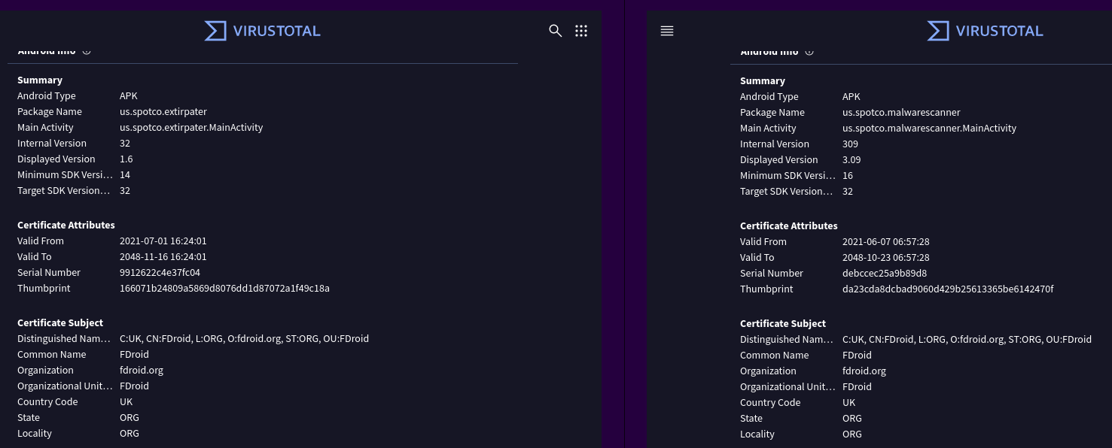Image resolution: width=1112 pixels, height=448 pixels.
Task: Click Distinguished Name value in left window
Action: 245,339
